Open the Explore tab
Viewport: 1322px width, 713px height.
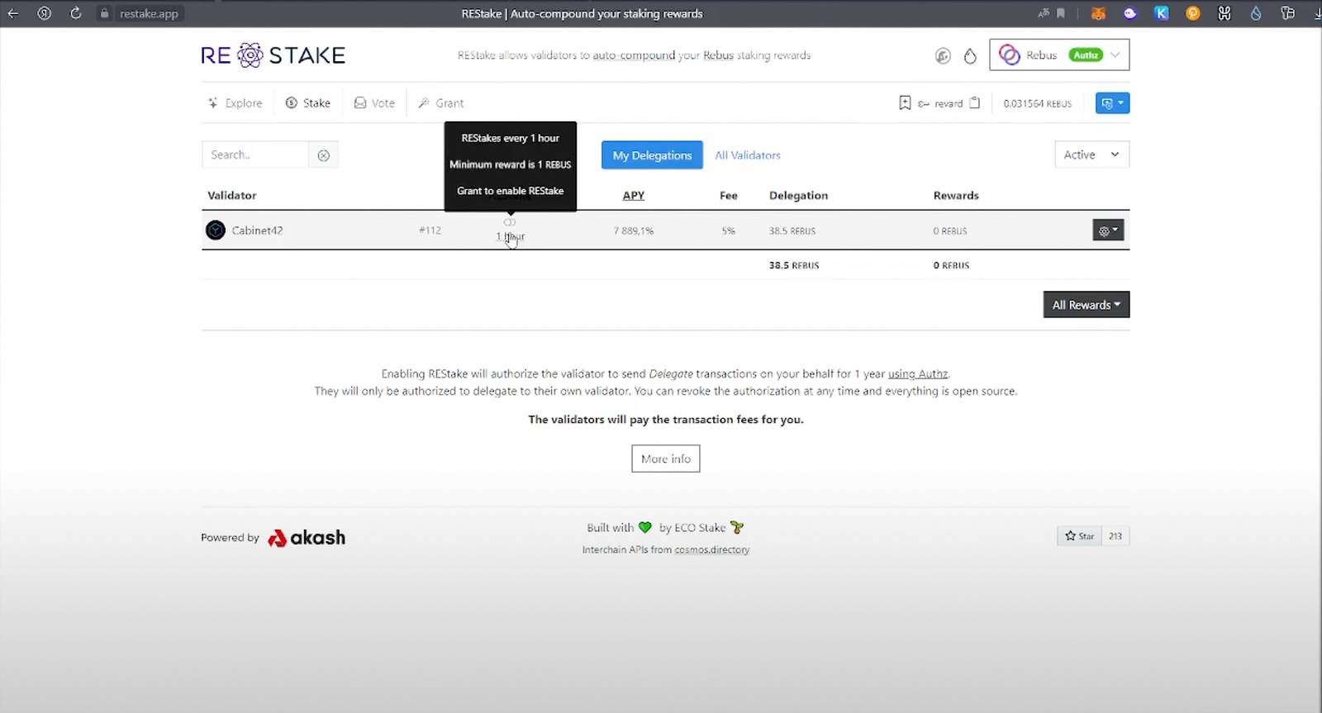click(x=235, y=103)
